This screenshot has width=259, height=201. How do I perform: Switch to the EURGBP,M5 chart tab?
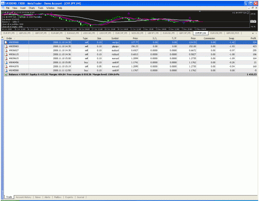click(57, 33)
